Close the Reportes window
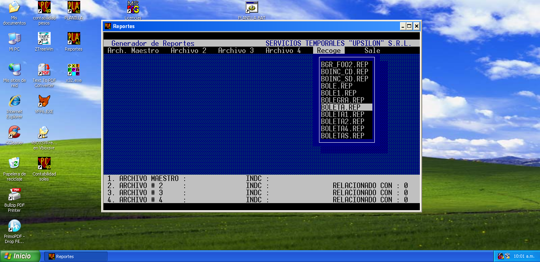Viewport: 540px width, 262px height. pyautogui.click(x=416, y=26)
